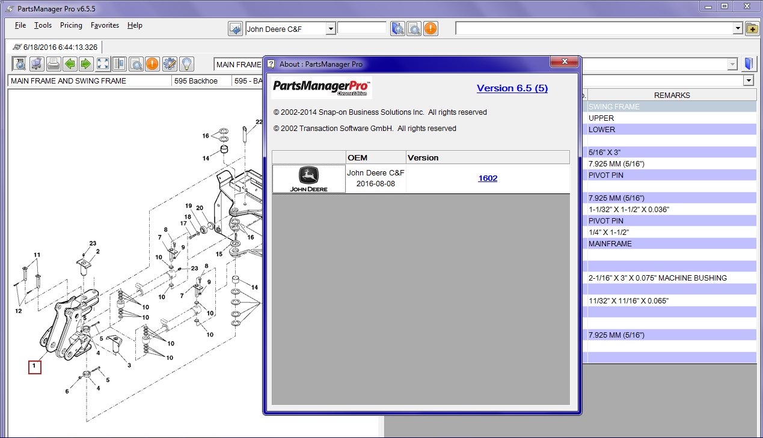Click the add favorite folder icon
Screen dimensions: 763x438
[x=752, y=28]
